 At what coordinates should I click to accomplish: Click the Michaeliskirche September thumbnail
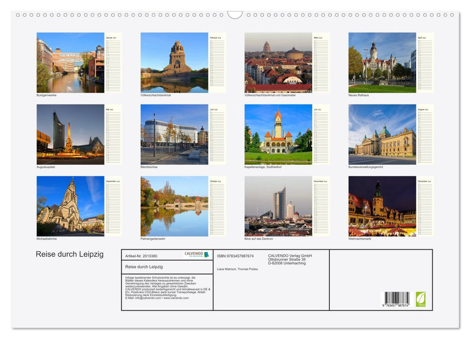(70, 206)
